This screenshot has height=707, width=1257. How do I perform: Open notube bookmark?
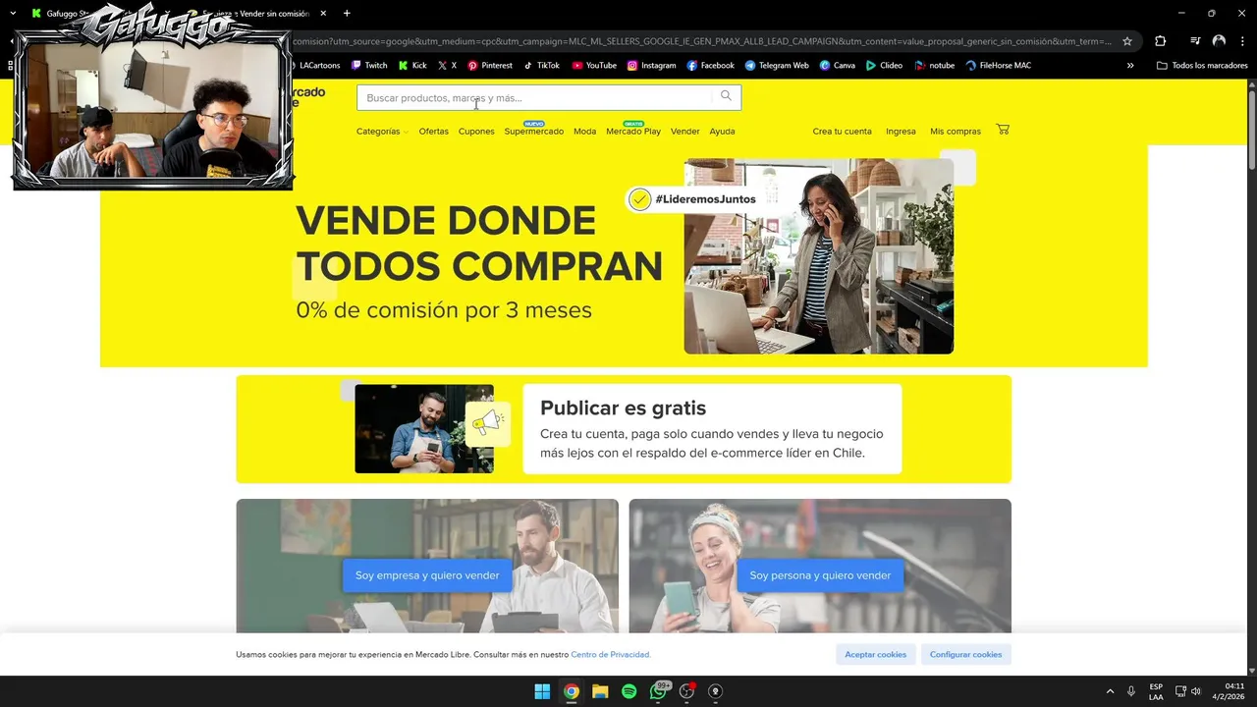pos(934,66)
